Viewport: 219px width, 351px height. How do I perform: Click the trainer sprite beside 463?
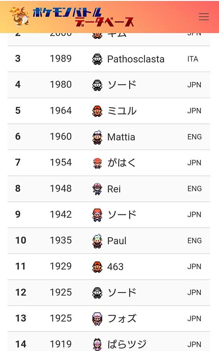pyautogui.click(x=97, y=267)
